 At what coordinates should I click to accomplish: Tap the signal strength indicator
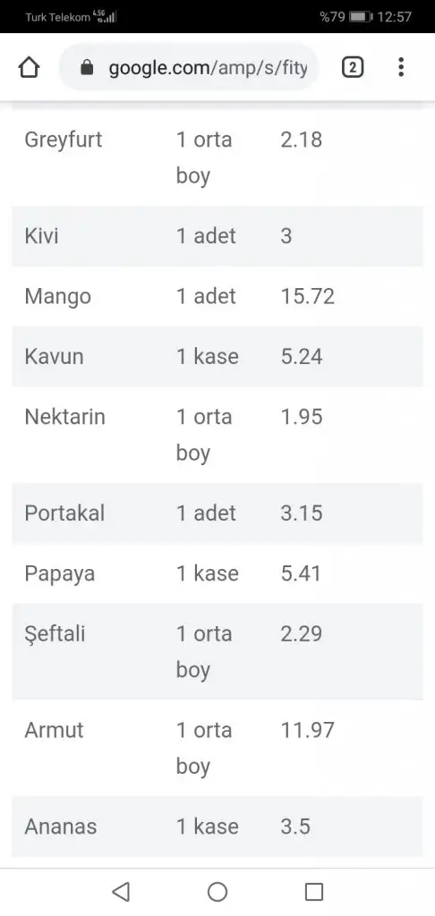pyautogui.click(x=106, y=16)
